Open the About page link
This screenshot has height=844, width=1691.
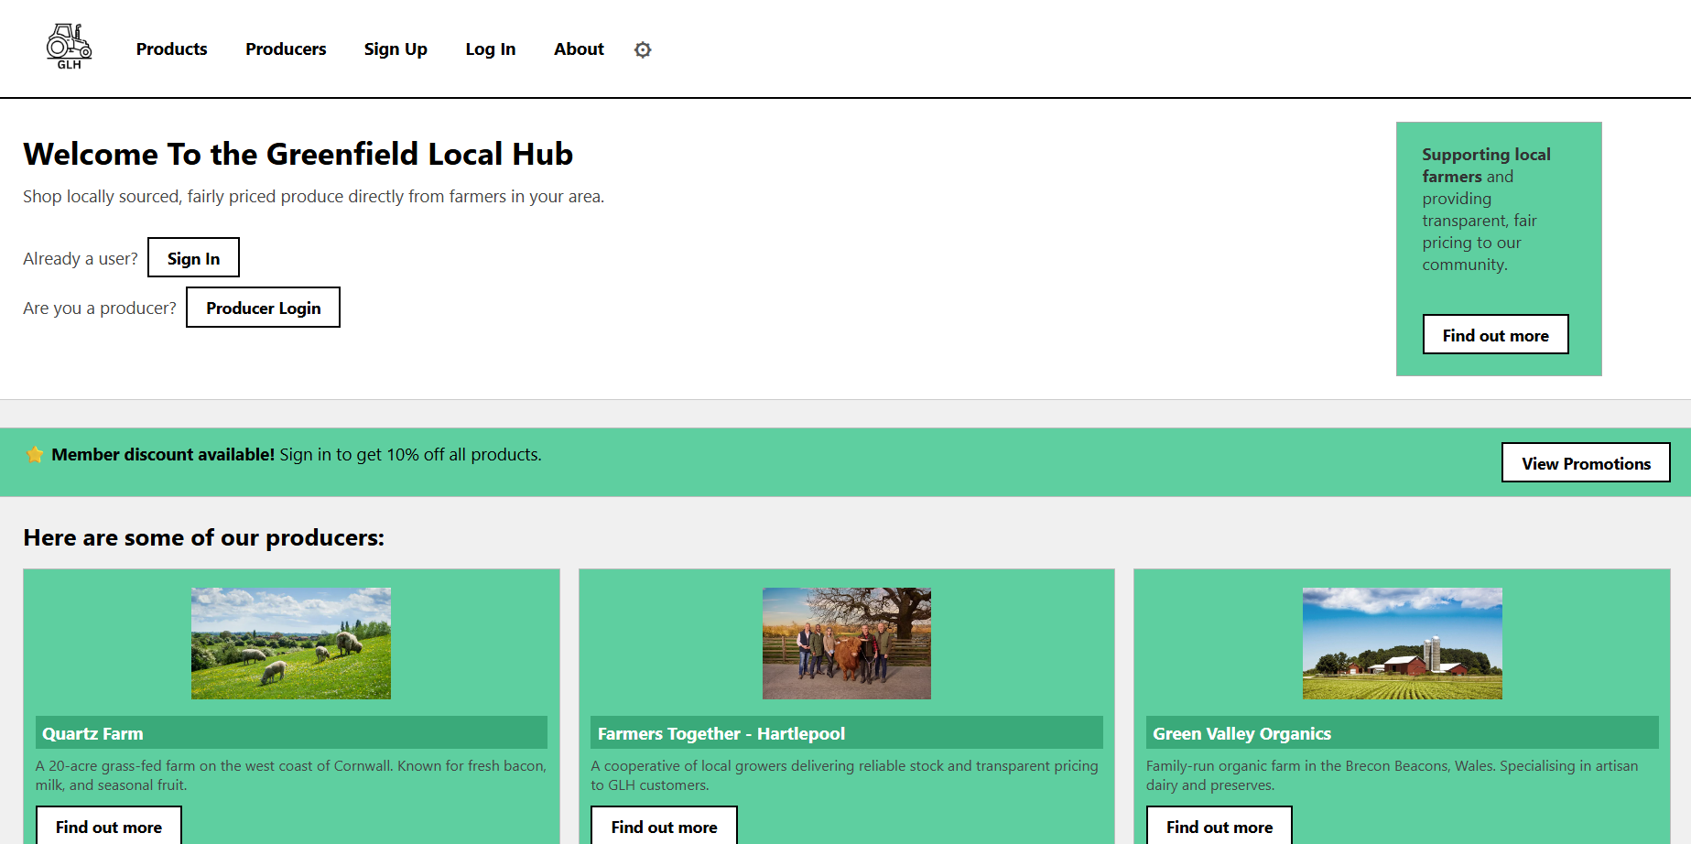pyautogui.click(x=579, y=49)
